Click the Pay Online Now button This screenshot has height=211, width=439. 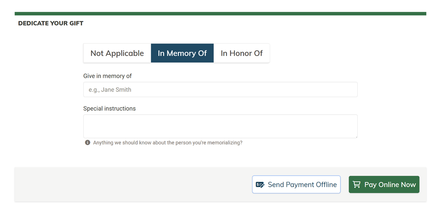pyautogui.click(x=384, y=184)
